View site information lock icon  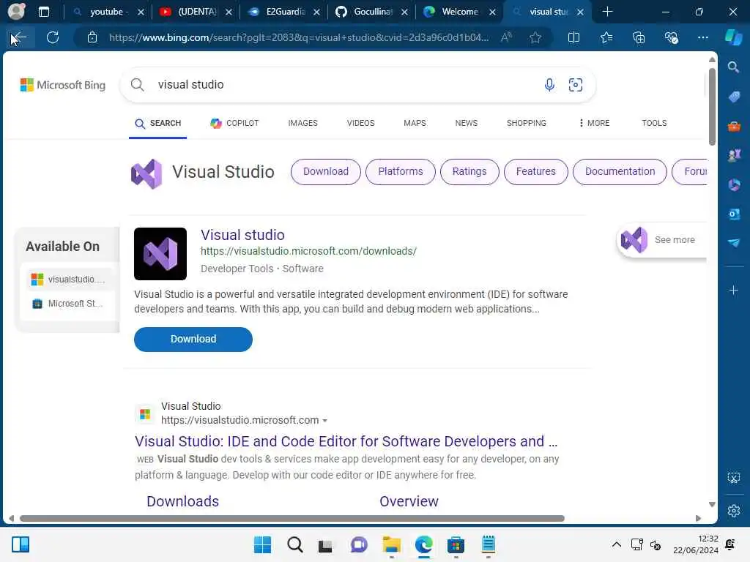click(92, 37)
